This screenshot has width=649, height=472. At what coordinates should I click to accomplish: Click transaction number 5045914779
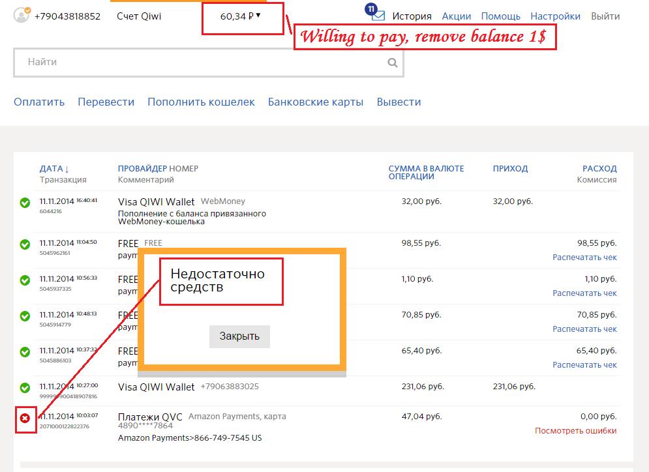pyautogui.click(x=55, y=325)
